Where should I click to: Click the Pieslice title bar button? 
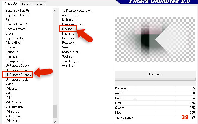click(x=155, y=74)
